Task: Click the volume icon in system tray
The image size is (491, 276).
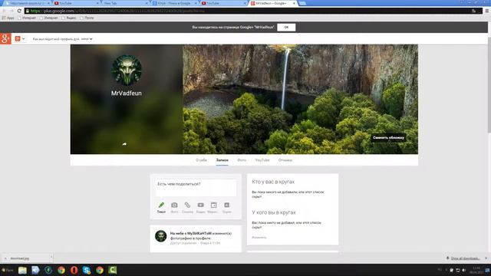Action: click(x=464, y=270)
